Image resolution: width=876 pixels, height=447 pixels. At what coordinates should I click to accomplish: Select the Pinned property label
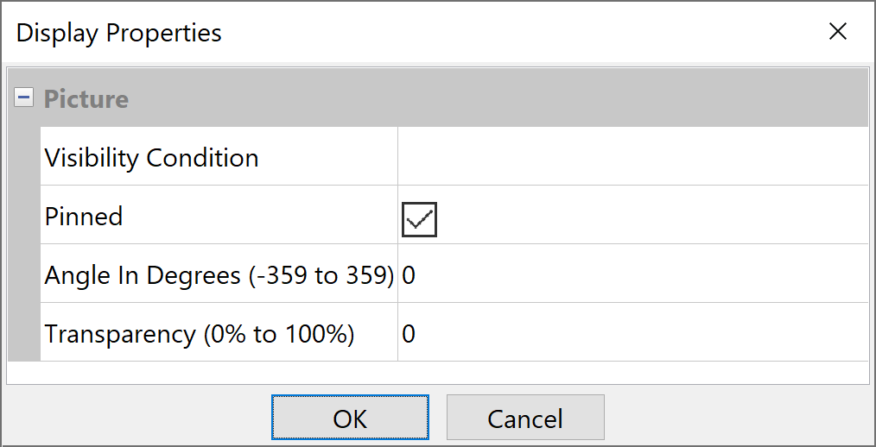click(x=84, y=216)
